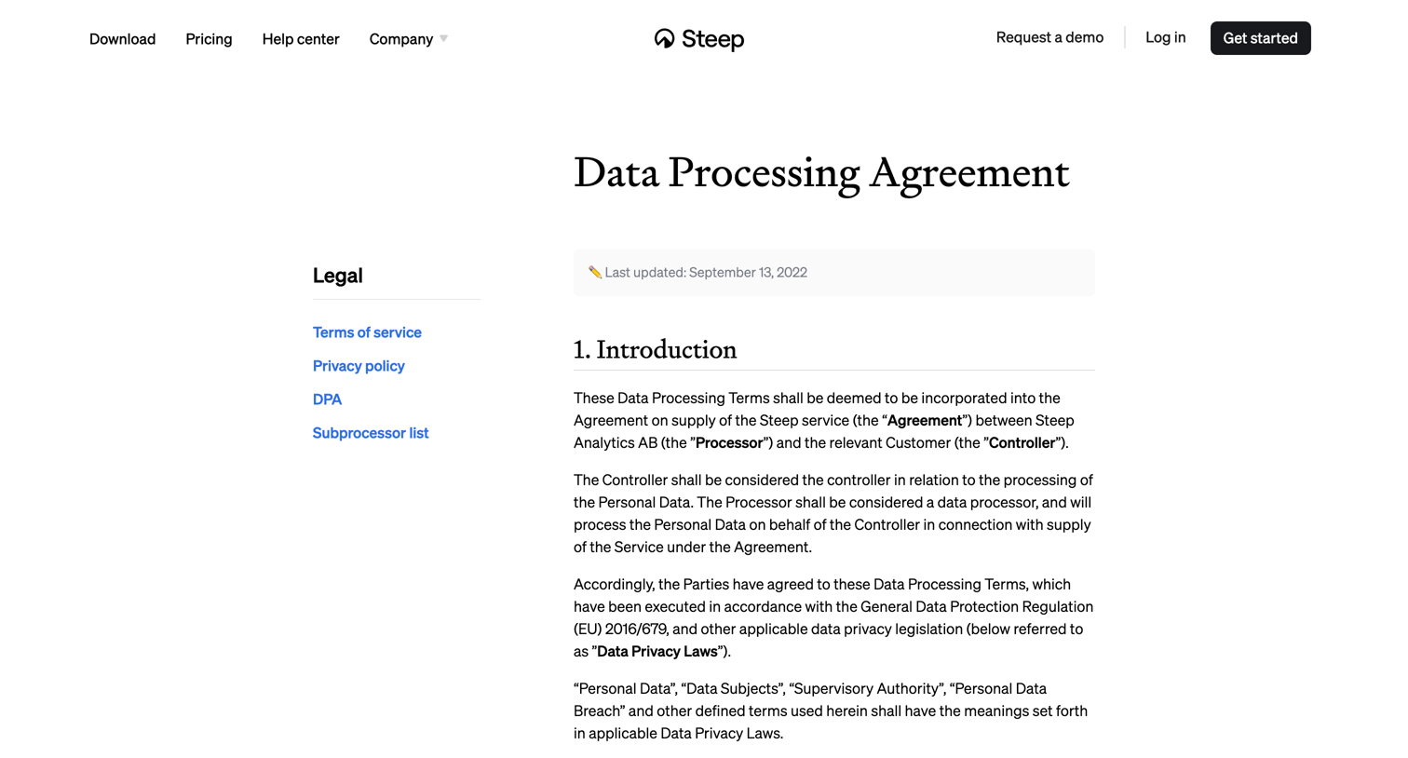
Task: Click the Steep wordmark in the header
Action: pos(713,39)
